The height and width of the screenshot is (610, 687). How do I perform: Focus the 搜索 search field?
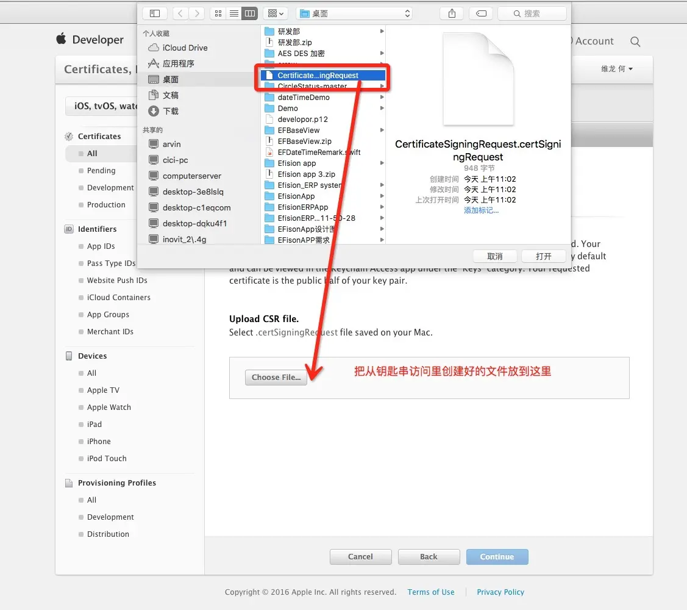[532, 13]
